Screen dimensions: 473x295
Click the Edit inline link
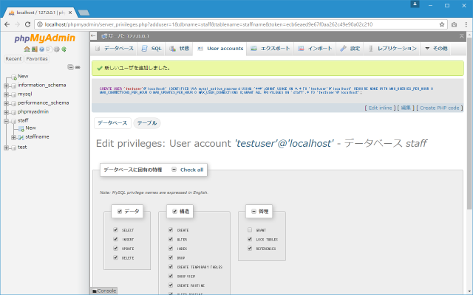[380, 108]
